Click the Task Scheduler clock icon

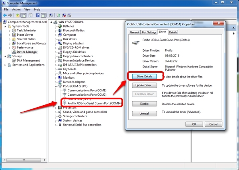click(x=14, y=30)
